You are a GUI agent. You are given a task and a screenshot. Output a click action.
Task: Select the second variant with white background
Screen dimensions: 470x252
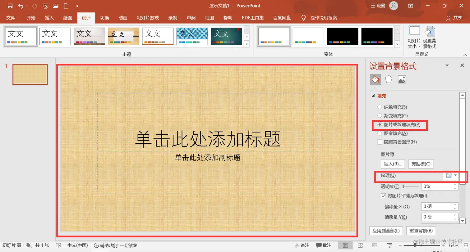pyautogui.click(x=308, y=36)
